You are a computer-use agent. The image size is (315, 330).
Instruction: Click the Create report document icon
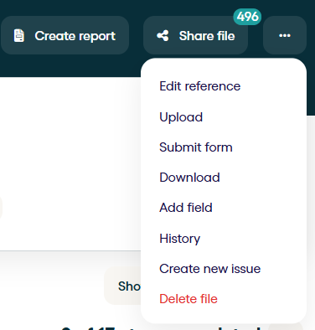[x=19, y=36]
